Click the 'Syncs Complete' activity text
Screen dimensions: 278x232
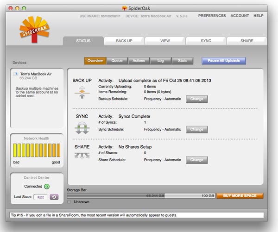click(x=134, y=116)
